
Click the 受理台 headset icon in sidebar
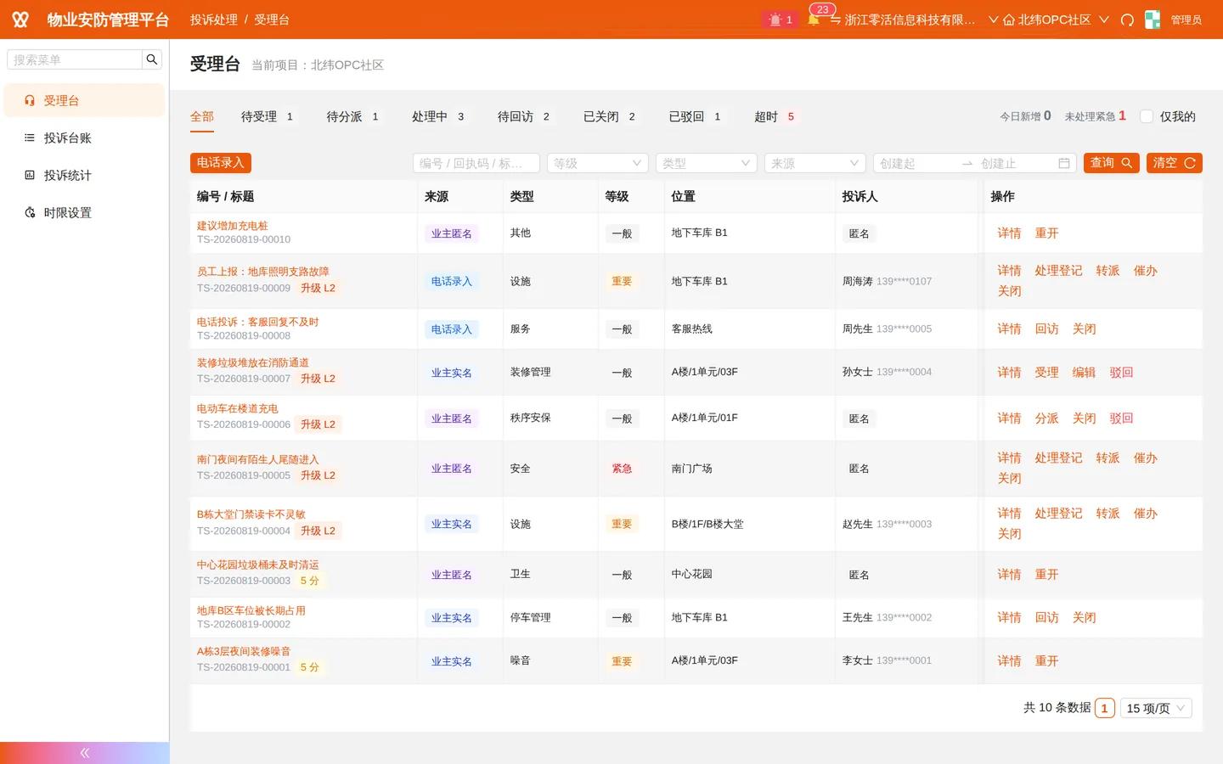point(30,100)
